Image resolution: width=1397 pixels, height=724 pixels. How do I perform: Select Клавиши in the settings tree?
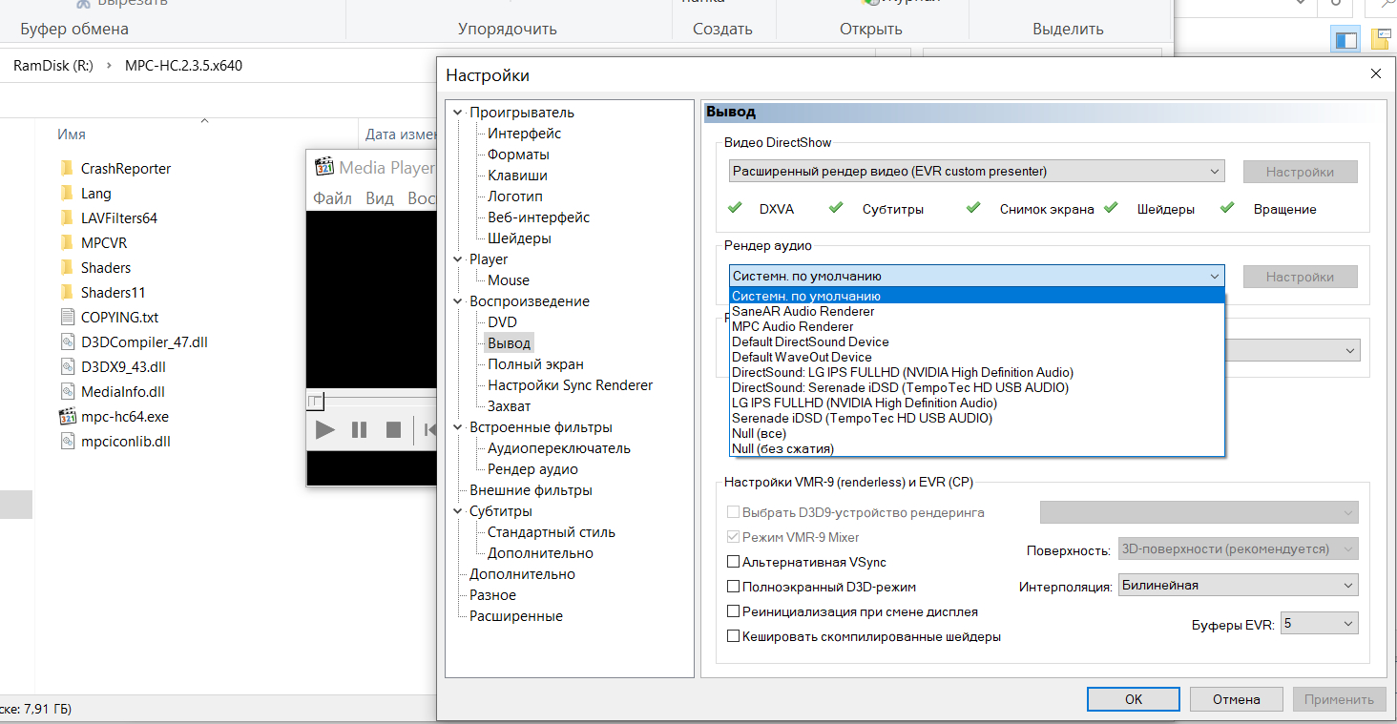517,176
